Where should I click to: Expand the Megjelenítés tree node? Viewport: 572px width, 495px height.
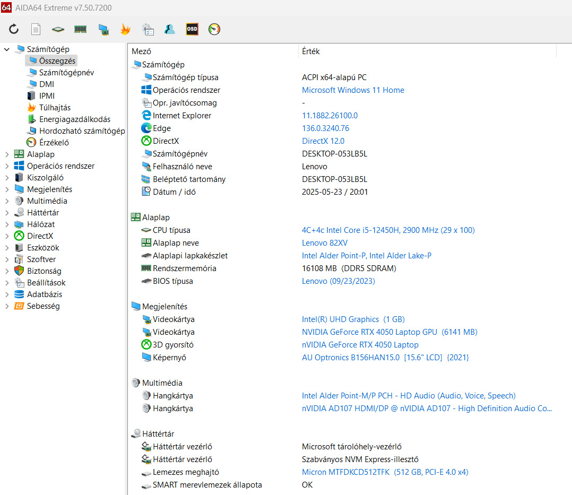click(6, 189)
